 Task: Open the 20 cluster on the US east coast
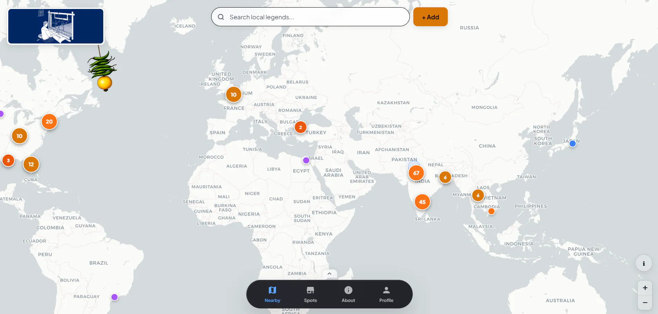(49, 121)
